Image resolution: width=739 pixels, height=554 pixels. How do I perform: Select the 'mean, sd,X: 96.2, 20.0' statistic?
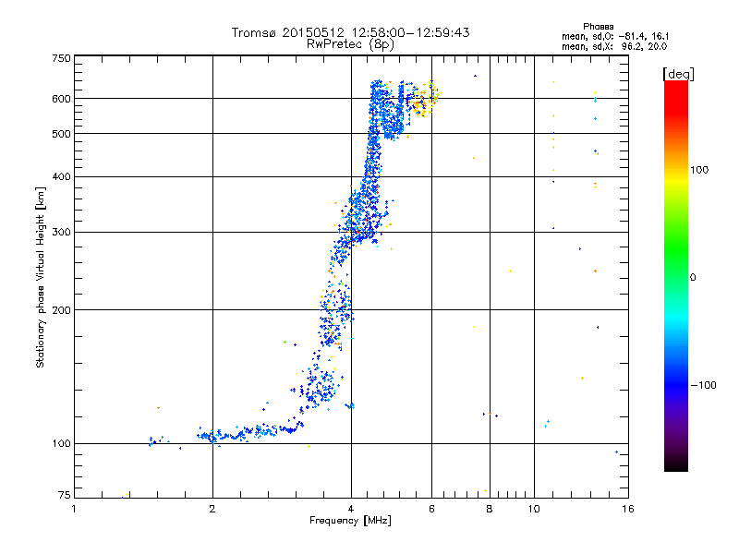pyautogui.click(x=614, y=46)
